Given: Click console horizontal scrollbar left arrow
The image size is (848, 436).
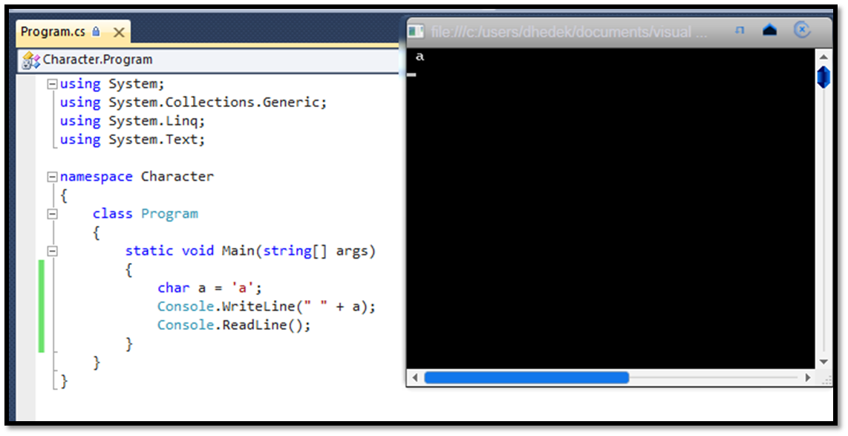Looking at the screenshot, I should point(415,377).
